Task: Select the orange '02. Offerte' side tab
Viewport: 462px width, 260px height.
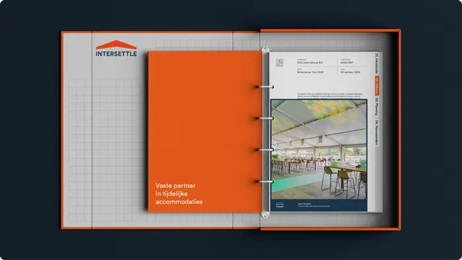Action: click(377, 86)
